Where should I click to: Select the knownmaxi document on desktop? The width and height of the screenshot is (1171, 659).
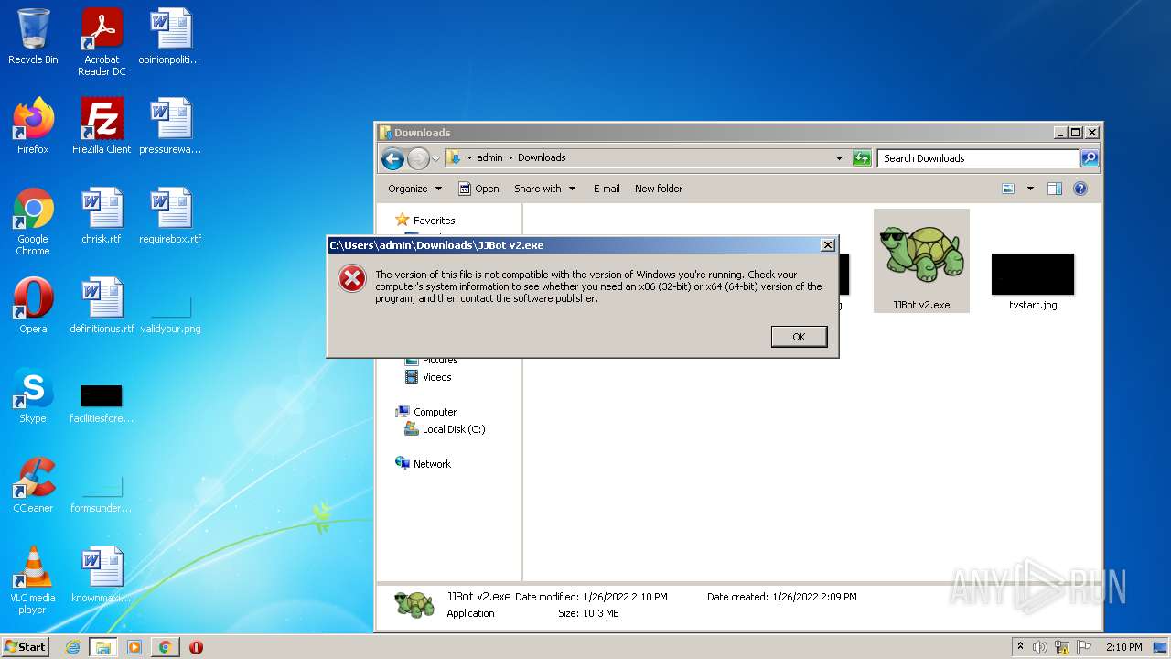click(x=102, y=575)
